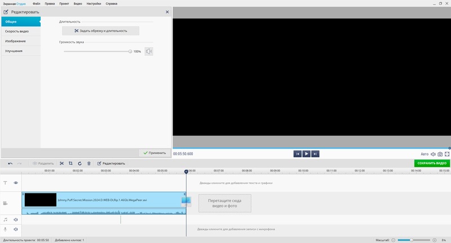
Task: Click the Применить button
Action: [x=154, y=153]
